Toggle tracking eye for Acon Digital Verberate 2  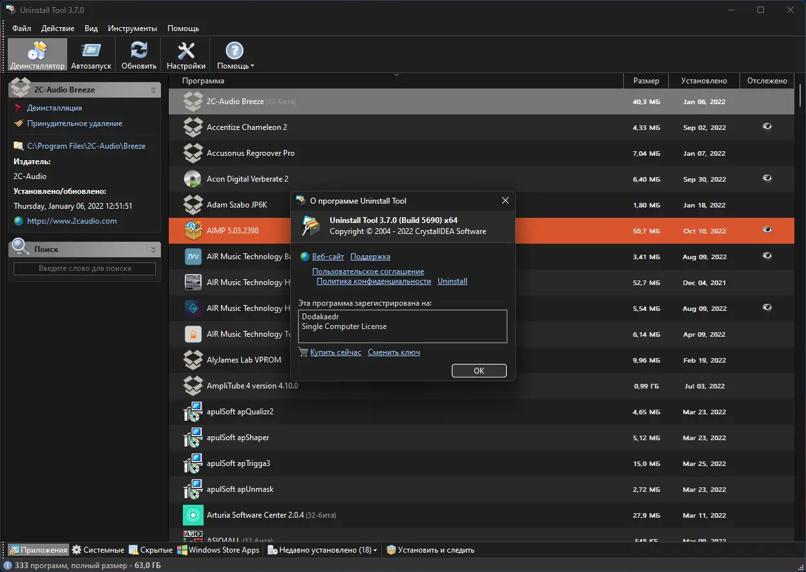[767, 177]
